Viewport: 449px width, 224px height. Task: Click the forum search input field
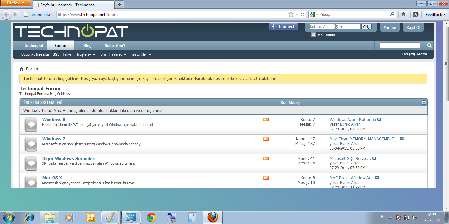400,45
